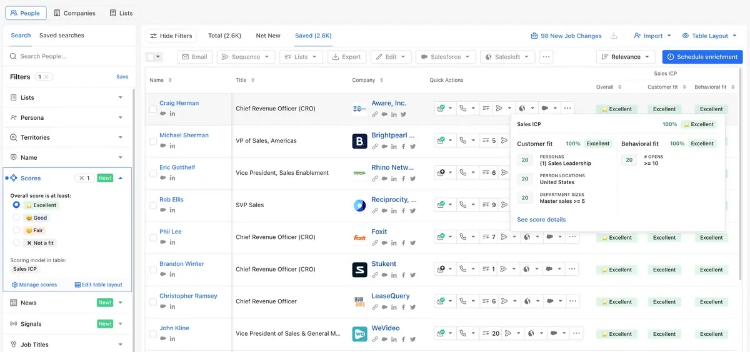The width and height of the screenshot is (750, 352).
Task: Click the Search People input field
Action: pyautogui.click(x=69, y=56)
